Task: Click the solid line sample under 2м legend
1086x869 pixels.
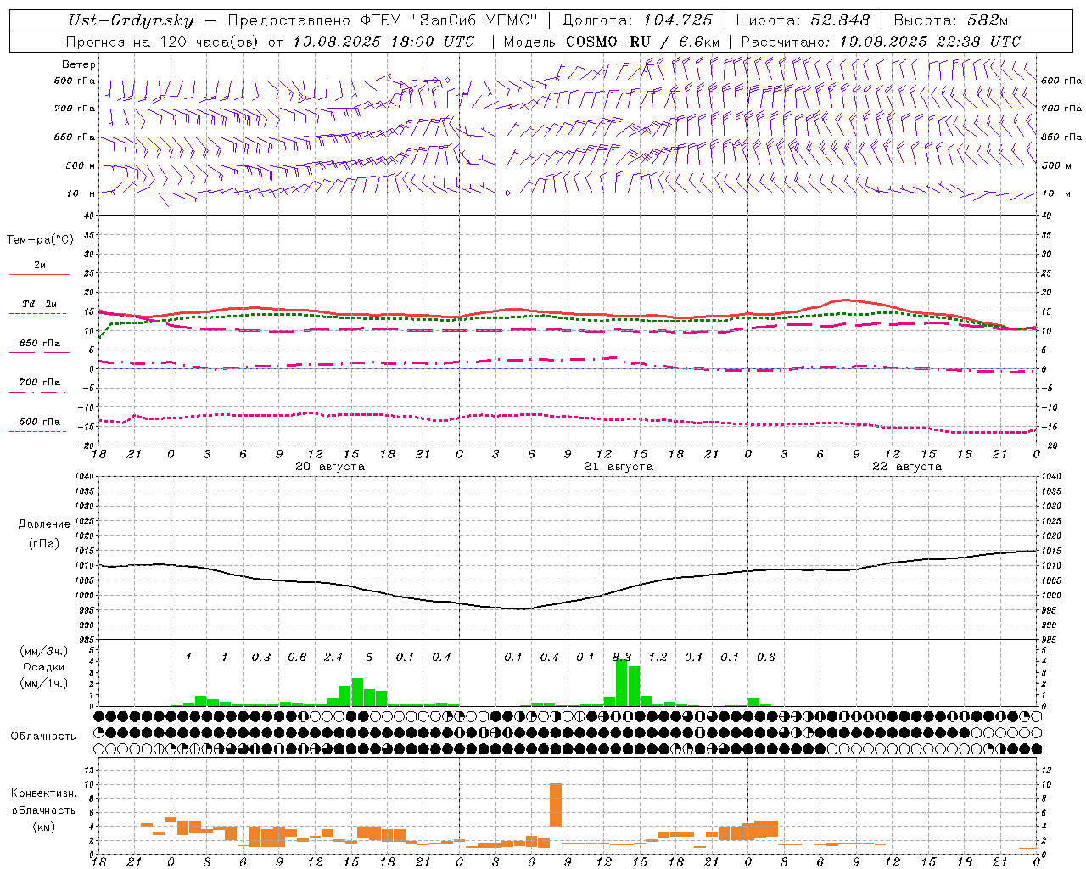Action: [39, 274]
